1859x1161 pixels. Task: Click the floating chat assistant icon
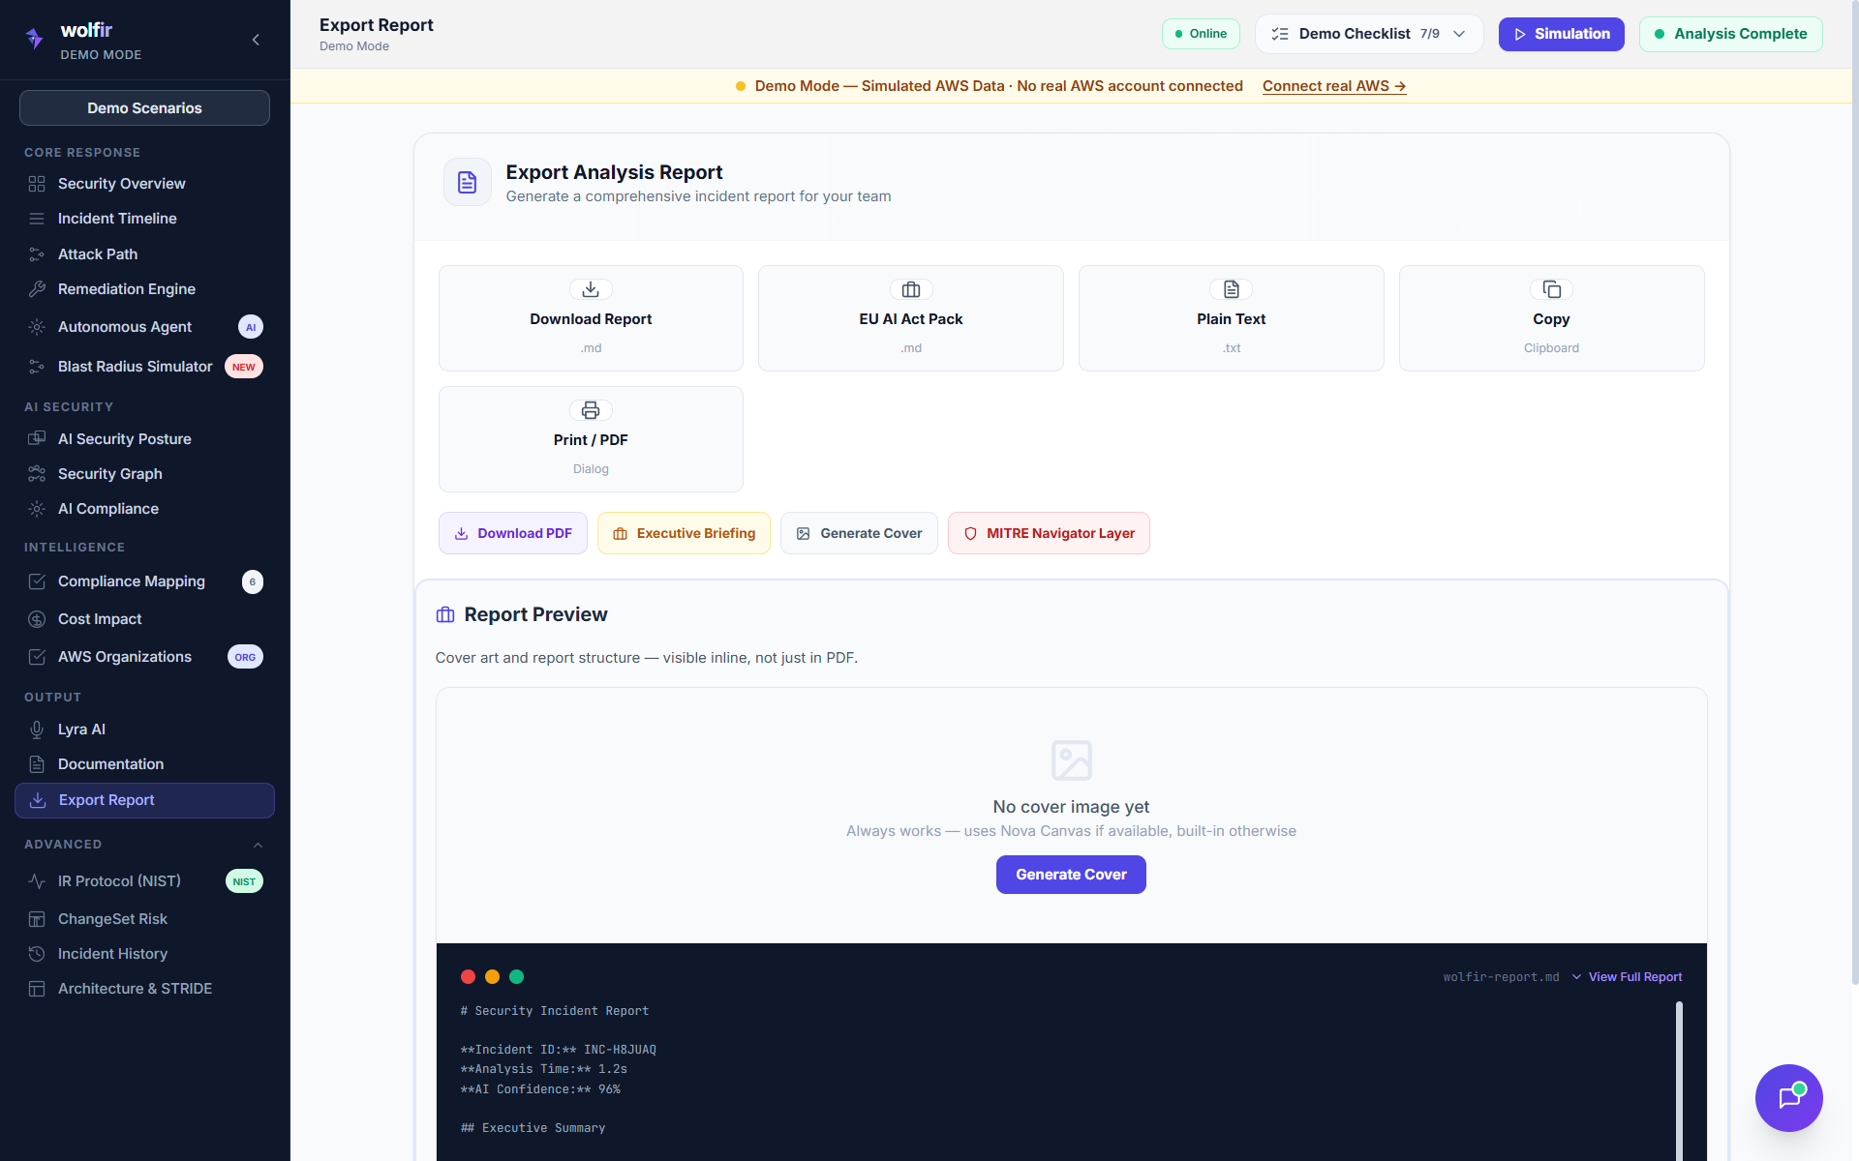[x=1788, y=1097]
